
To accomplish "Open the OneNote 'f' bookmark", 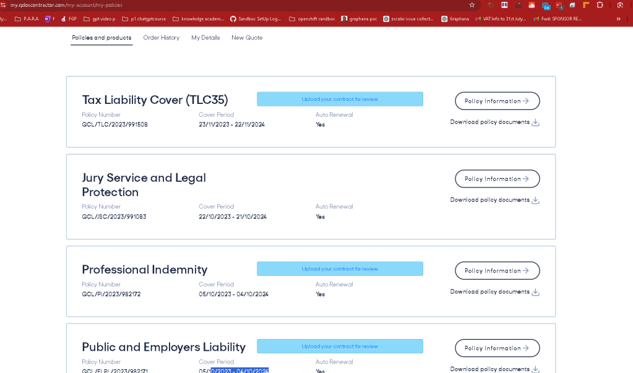I will [x=50, y=19].
